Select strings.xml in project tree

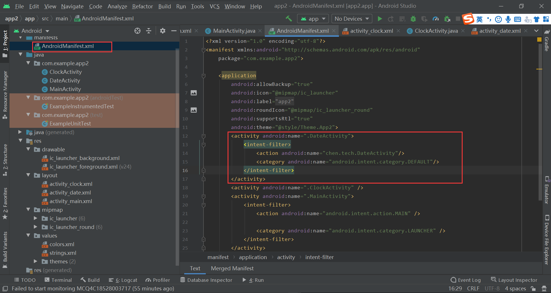pyautogui.click(x=63, y=253)
